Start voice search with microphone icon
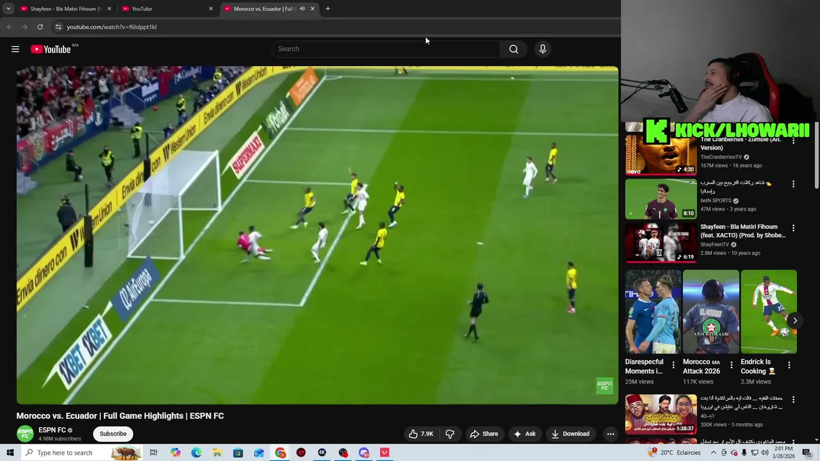 tap(543, 49)
